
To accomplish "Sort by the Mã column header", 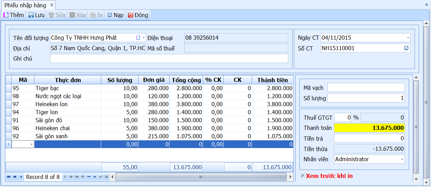I will (x=23, y=80).
